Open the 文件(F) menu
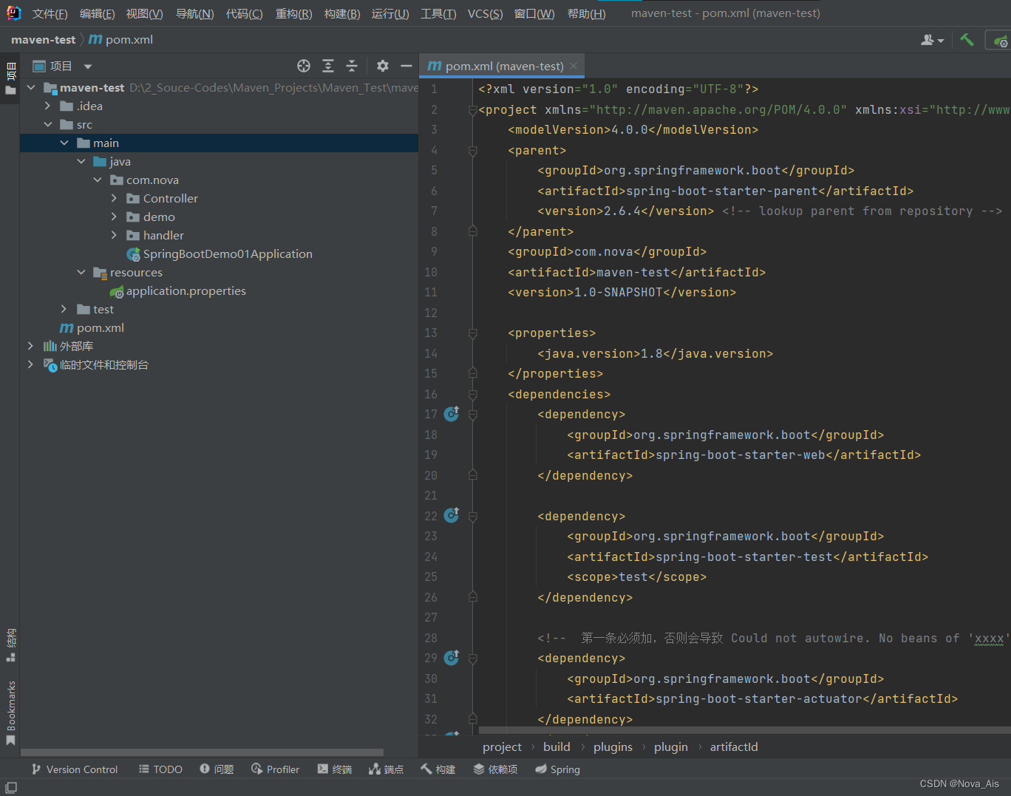Viewport: 1011px width, 796px height. [50, 13]
